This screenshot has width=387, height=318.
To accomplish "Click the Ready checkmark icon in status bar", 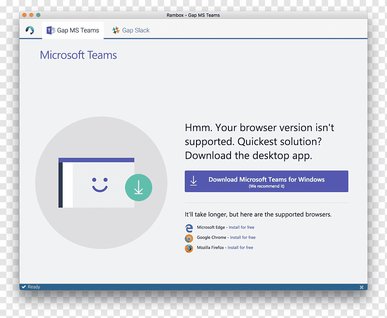I will pos(24,287).
